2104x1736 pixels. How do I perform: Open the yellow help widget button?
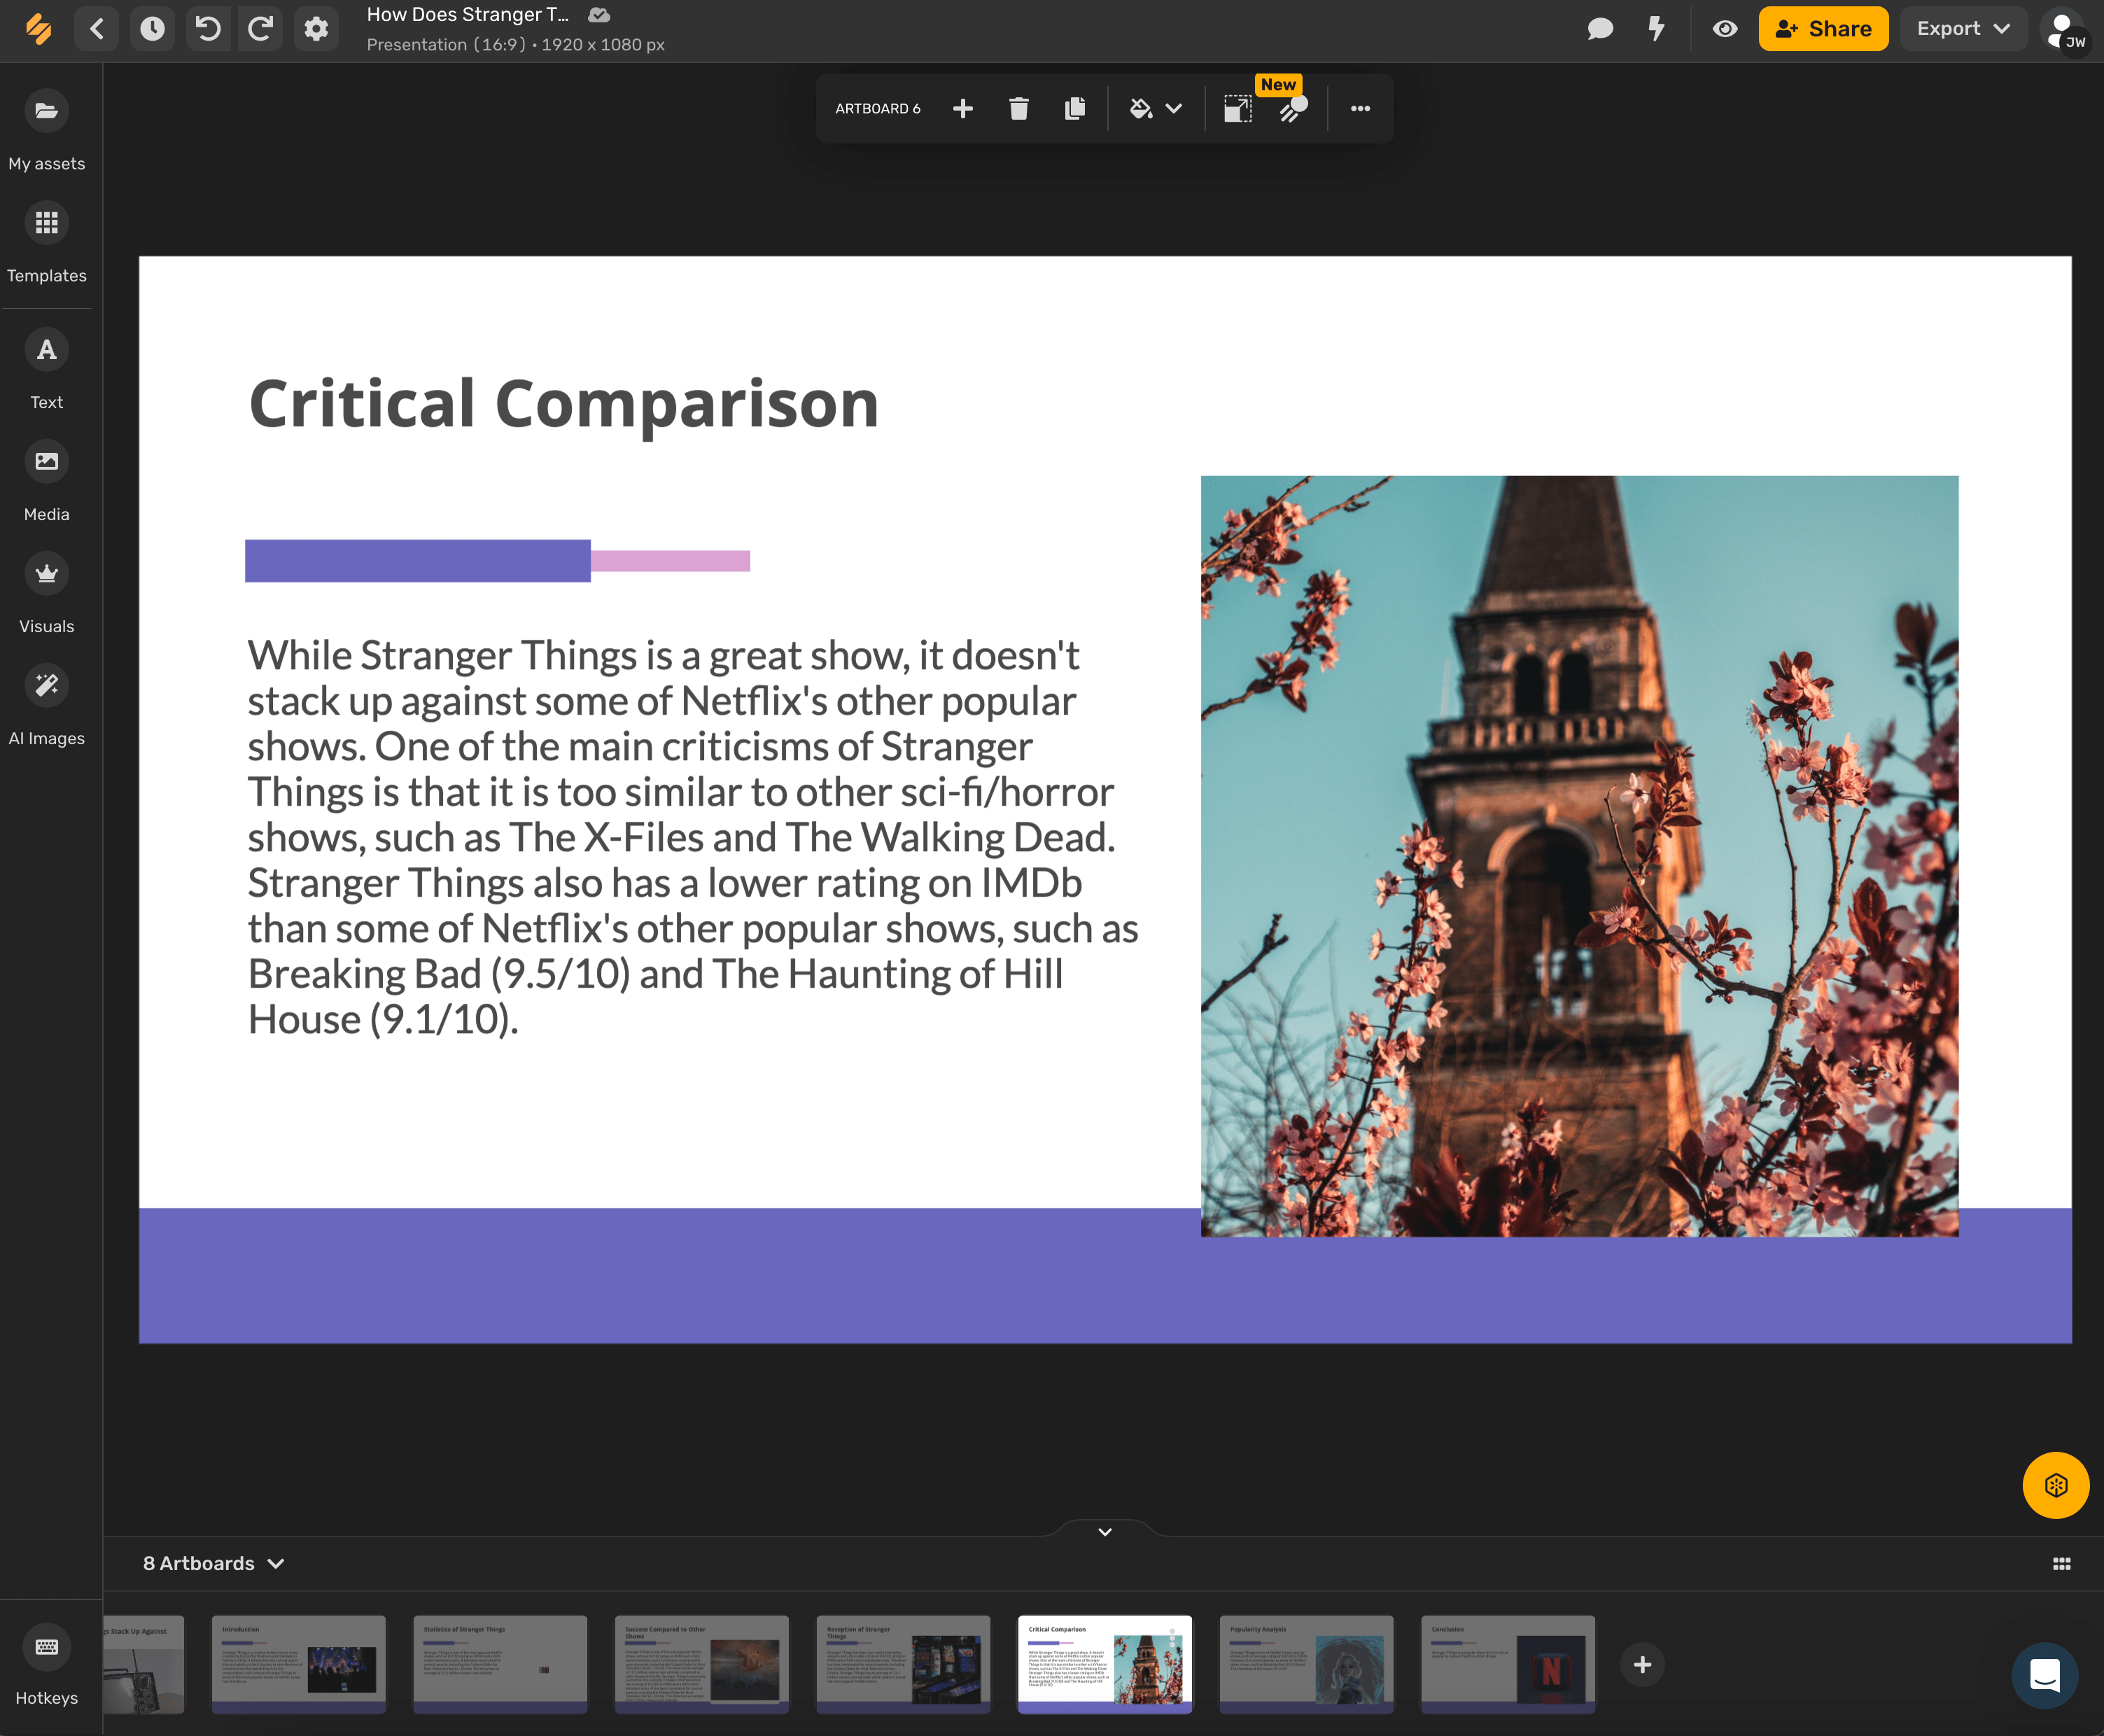[x=2056, y=1485]
